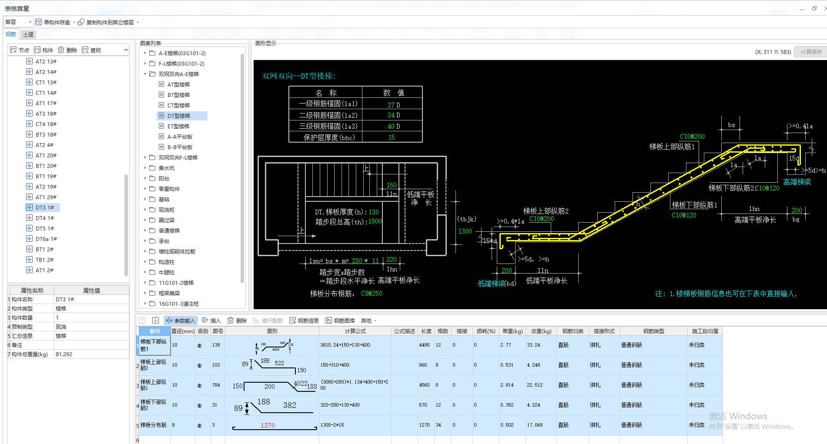Expand A-E楼梯(03G101-2) folder
This screenshot has width=827, height=444.
(x=145, y=53)
